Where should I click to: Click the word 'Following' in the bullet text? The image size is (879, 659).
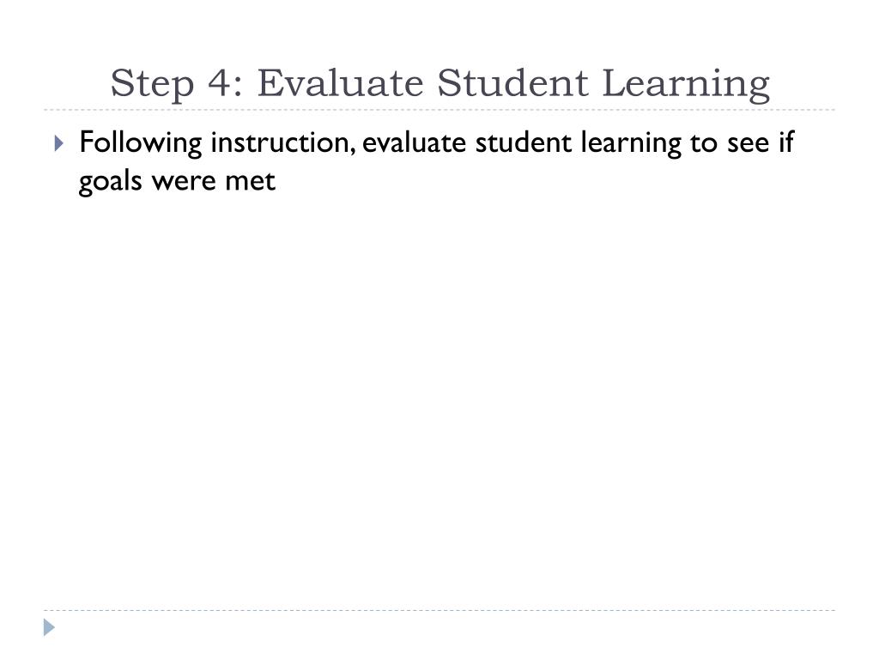point(140,143)
